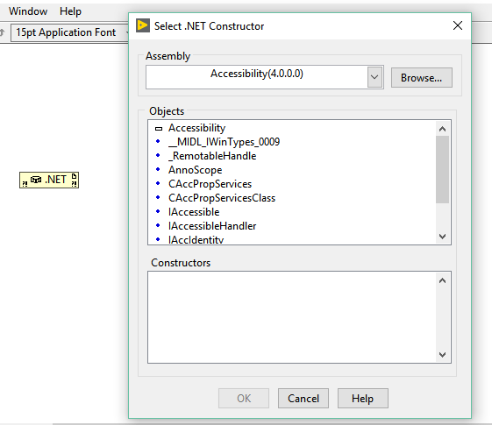Open the 15pt Application Font dropdown

point(69,32)
